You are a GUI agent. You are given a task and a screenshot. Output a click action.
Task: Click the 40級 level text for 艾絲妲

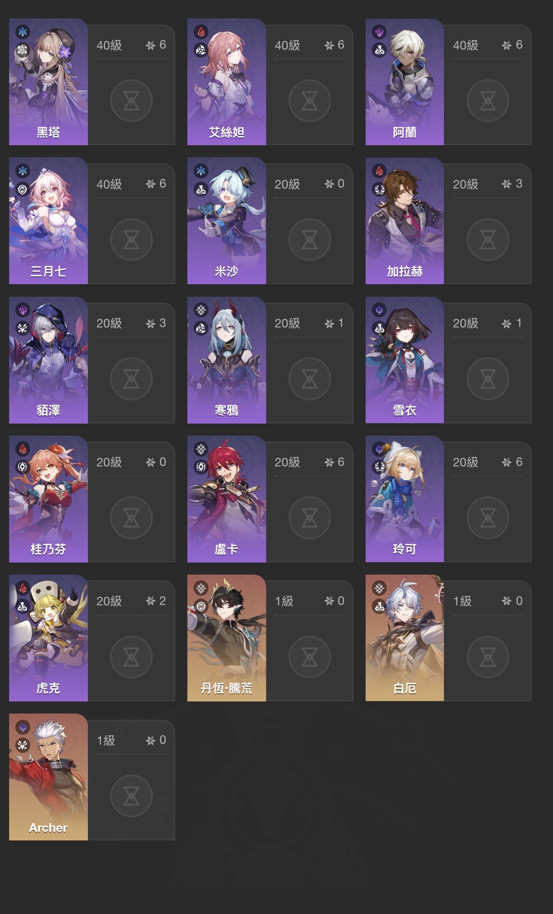tap(287, 45)
